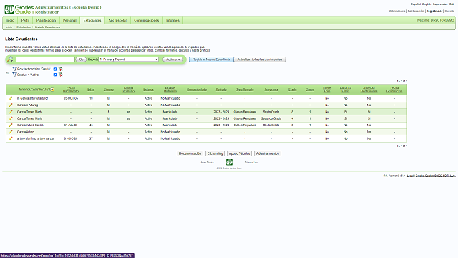Sort by Género column header
Image resolution: width=458 pixels, height=258 pixels.
109,90
